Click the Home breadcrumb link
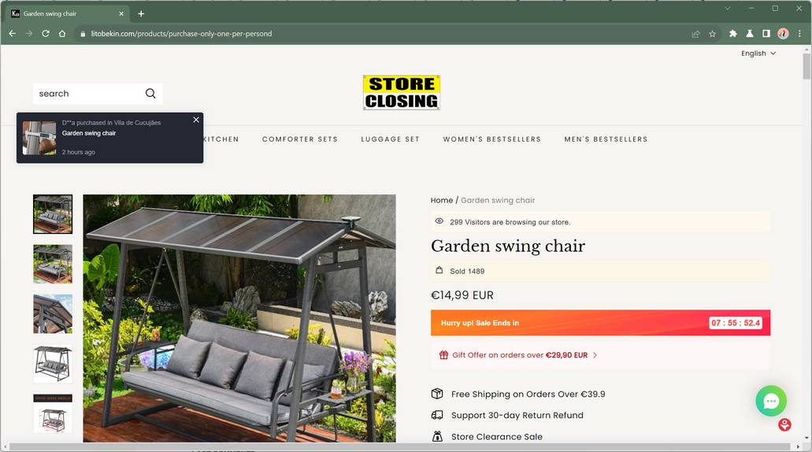The image size is (812, 452). 441,200
